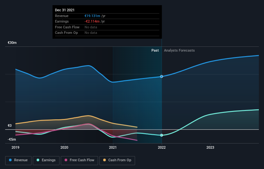Toggle the Cash From Op legend series

click(x=117, y=160)
